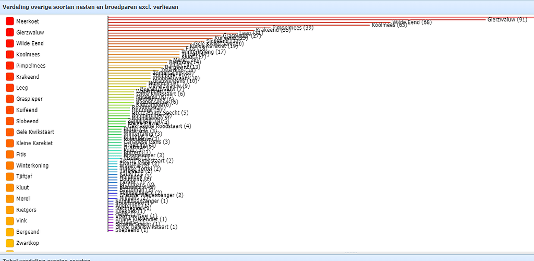The width and height of the screenshot is (534, 261).
Task: Click the Vink legend color square
Action: [x=9, y=221]
